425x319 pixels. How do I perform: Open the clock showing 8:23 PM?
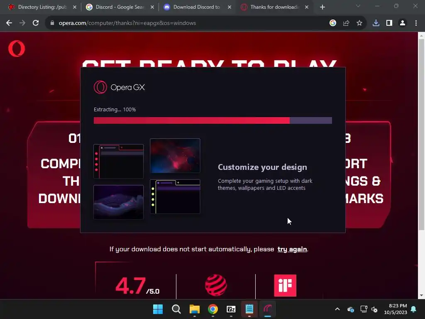click(396, 309)
